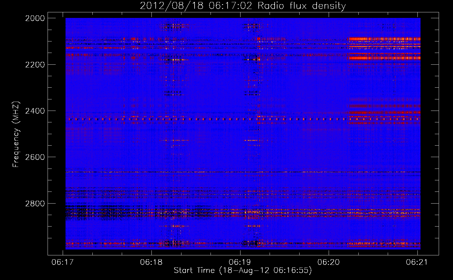
Task: Click the 'Radio flux density' title text
Action: (x=302, y=6)
